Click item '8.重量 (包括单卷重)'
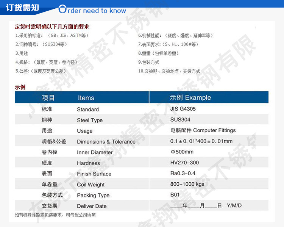This screenshot has width=284, height=227. [159, 53]
